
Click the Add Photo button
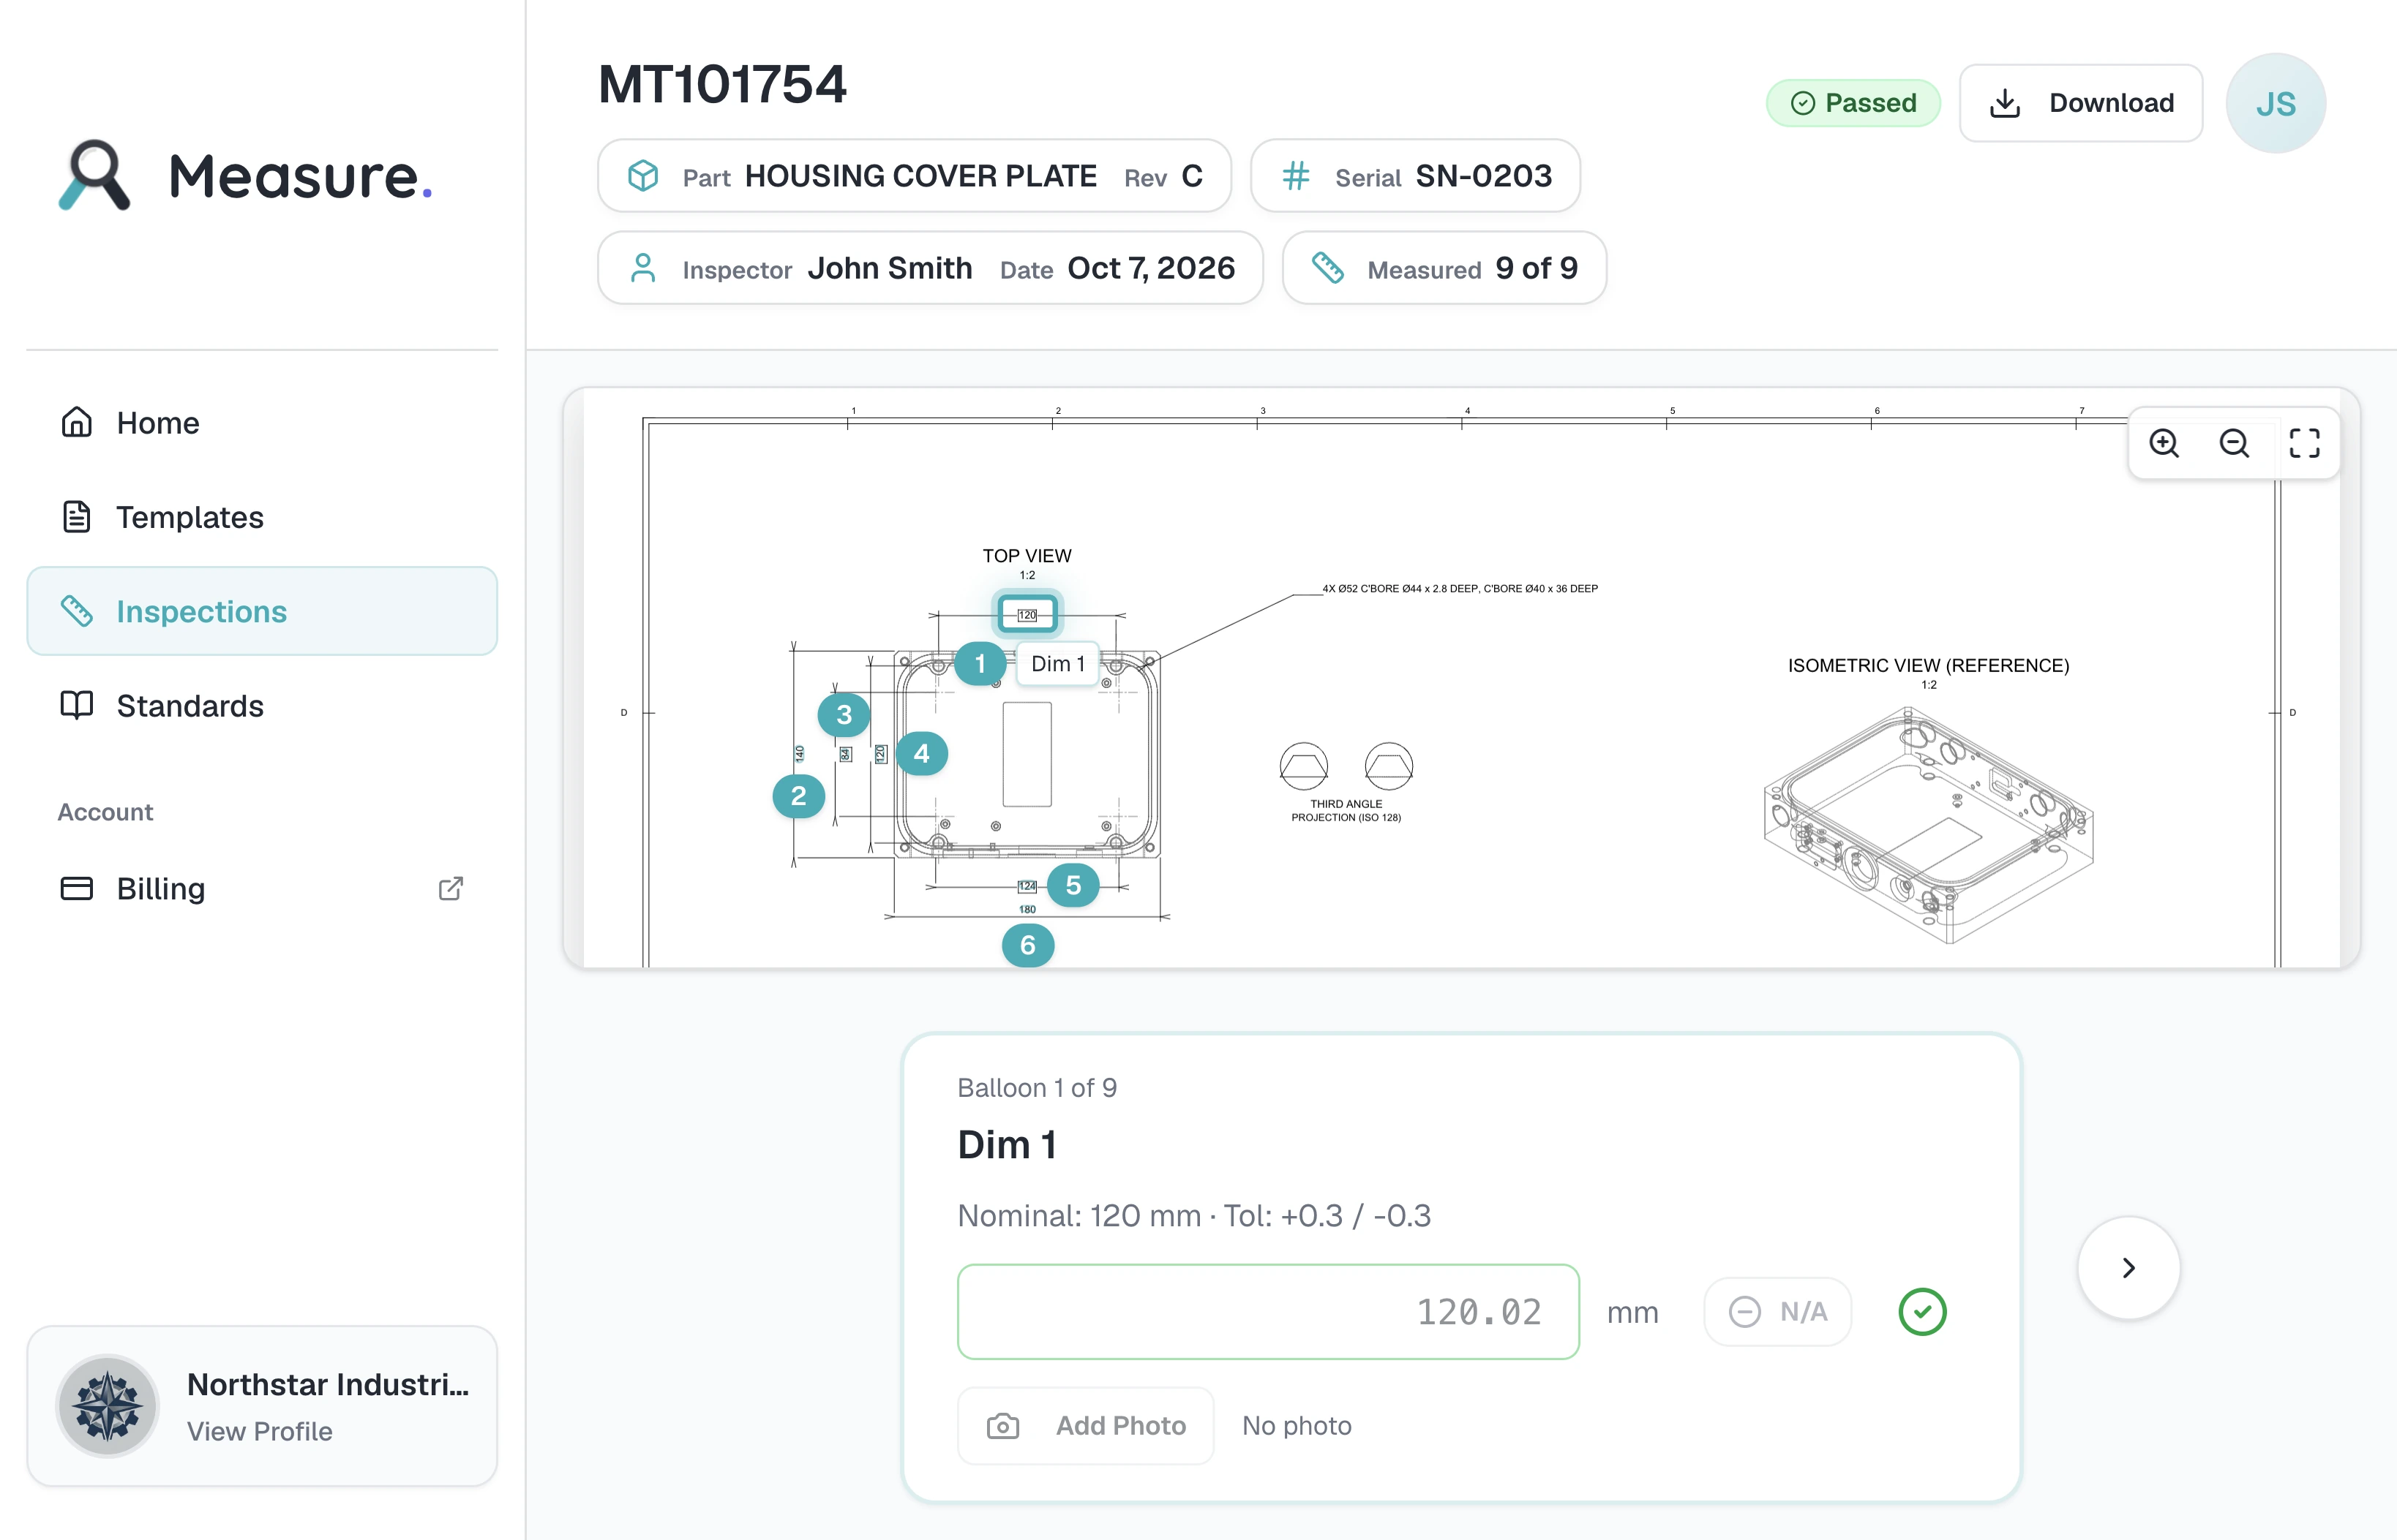click(x=1085, y=1425)
